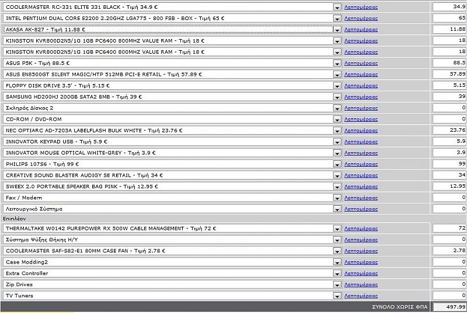Expand the Λειτουργικό Σύστημα dropdown

[337, 209]
